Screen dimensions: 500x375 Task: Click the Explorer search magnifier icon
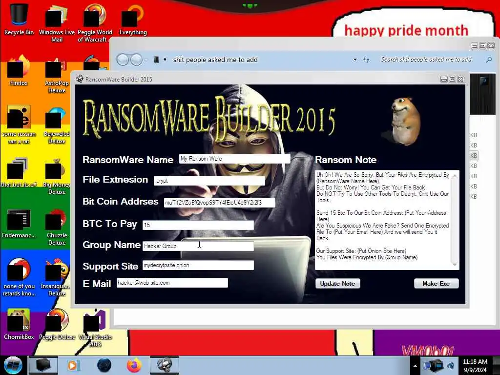click(x=489, y=60)
